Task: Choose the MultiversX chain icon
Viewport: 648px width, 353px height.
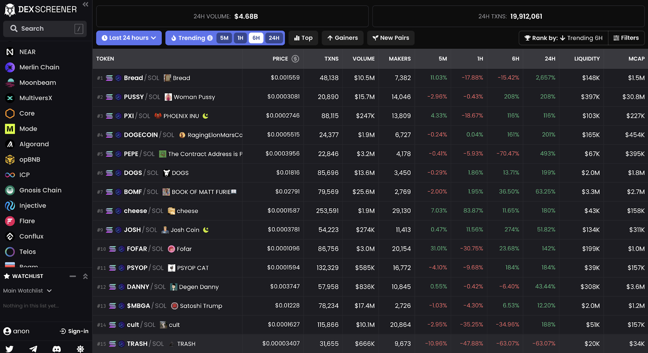Action: 10,98
